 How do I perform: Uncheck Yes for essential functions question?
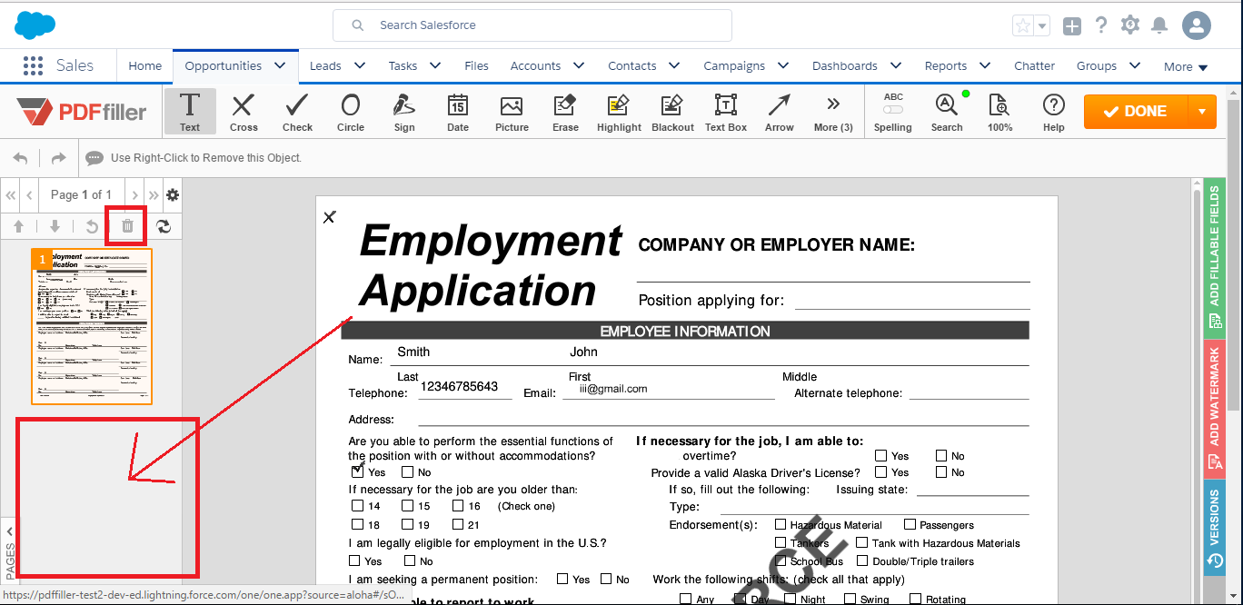pyautogui.click(x=358, y=471)
